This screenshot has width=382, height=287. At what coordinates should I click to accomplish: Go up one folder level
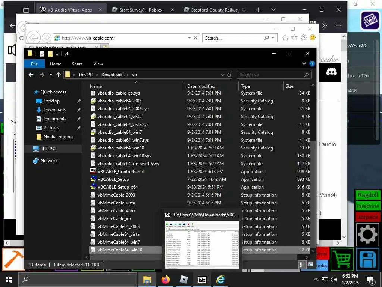click(x=59, y=75)
